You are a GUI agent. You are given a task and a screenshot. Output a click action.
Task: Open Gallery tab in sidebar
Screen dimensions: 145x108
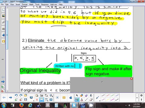(3, 16)
